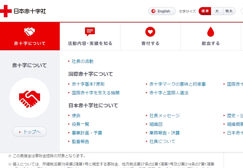The image size is (243, 168).
Task: Click the speech bubble icon in the nav
Action: (x=90, y=31)
